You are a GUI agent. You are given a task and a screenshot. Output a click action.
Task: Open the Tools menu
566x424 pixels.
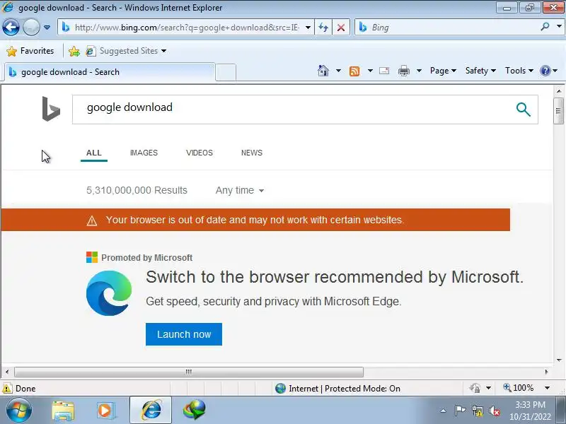pos(519,71)
